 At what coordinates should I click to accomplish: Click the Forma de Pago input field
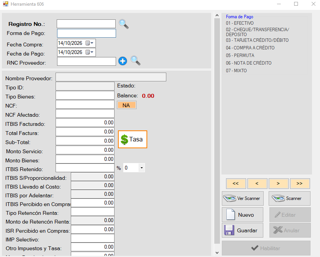(86, 33)
